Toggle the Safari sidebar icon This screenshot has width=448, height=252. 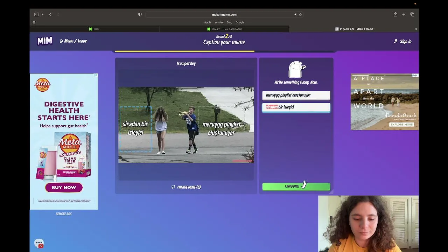36,14
